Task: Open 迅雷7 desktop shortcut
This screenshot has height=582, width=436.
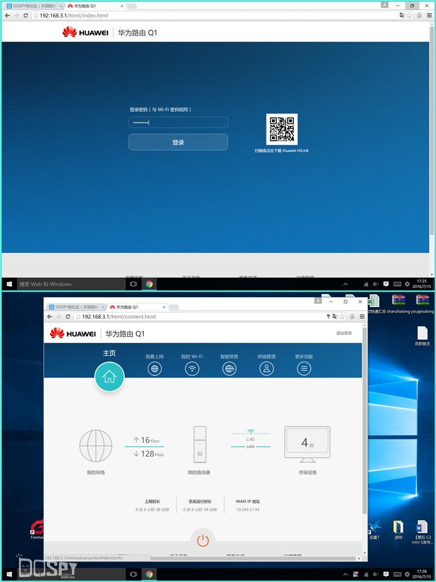Action: 374,529
